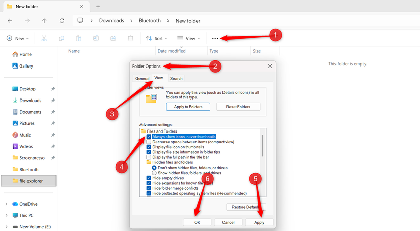This screenshot has width=420, height=231.
Task: Uncheck Always show icons, never thumbnails
Action: pyautogui.click(x=149, y=137)
